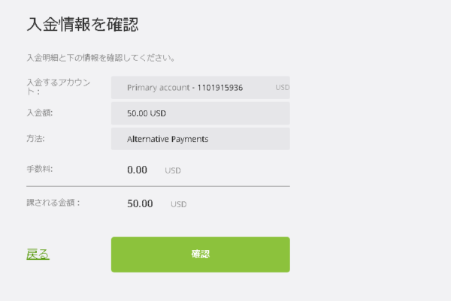The width and height of the screenshot is (451, 301).
Task: Select the Alternative Payments method field
Action: coord(200,139)
